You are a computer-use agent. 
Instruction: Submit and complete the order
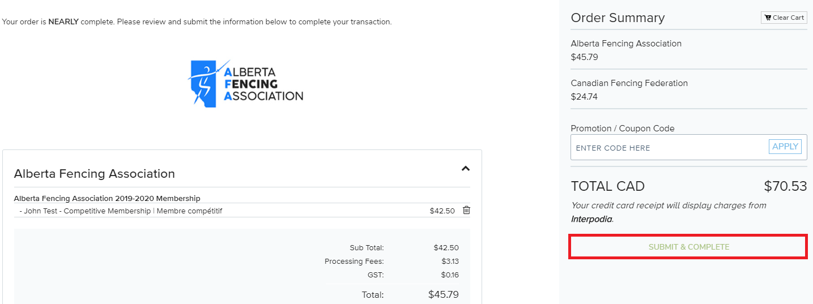coord(688,247)
